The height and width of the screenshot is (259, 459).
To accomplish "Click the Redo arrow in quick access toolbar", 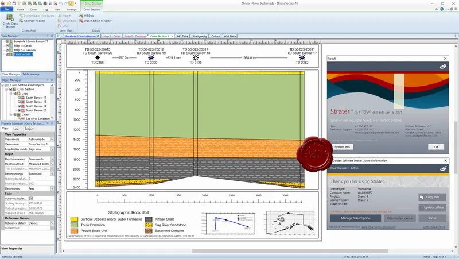I will (x=65, y=3).
